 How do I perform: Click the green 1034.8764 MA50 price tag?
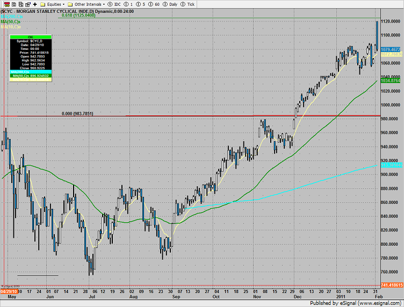click(391, 81)
